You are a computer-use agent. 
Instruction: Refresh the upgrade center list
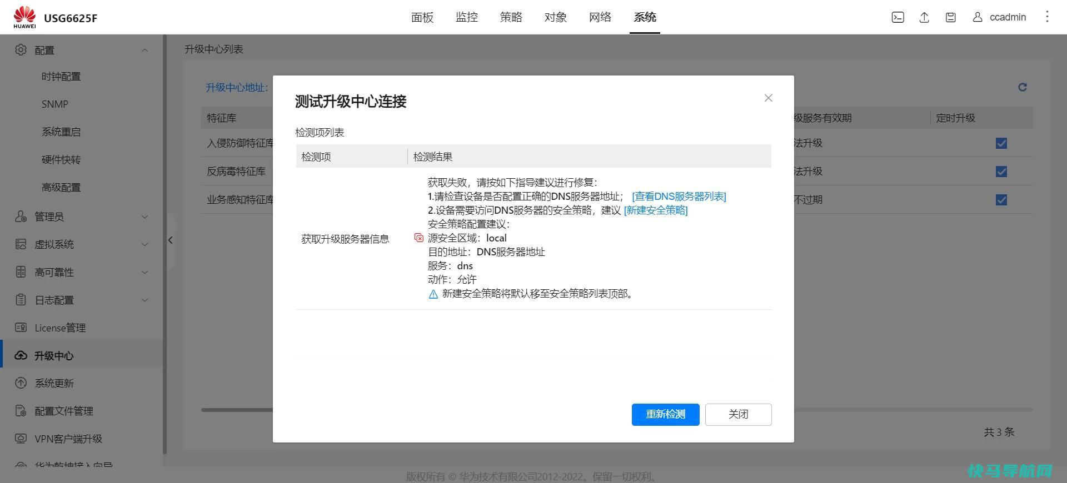coord(1022,87)
